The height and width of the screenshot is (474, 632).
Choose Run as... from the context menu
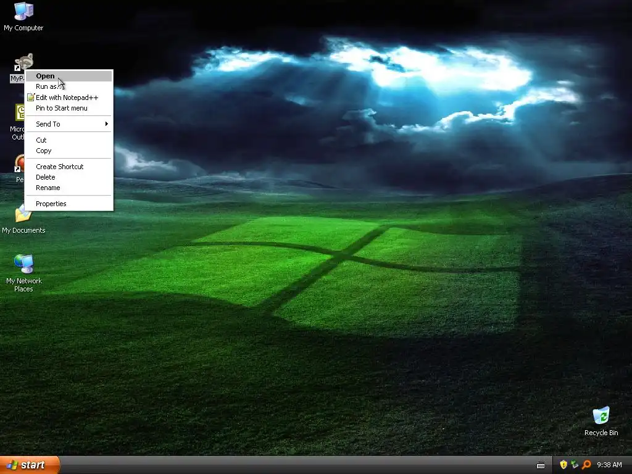[69, 86]
